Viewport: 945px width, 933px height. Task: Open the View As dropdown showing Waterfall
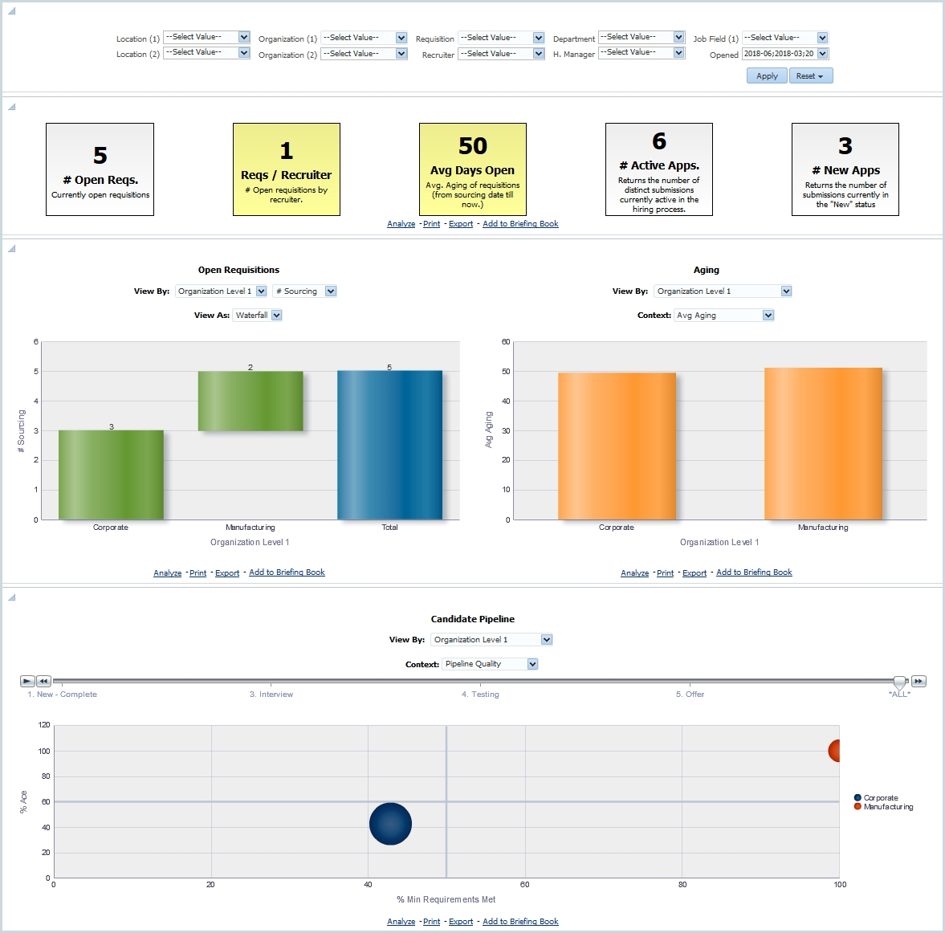276,315
